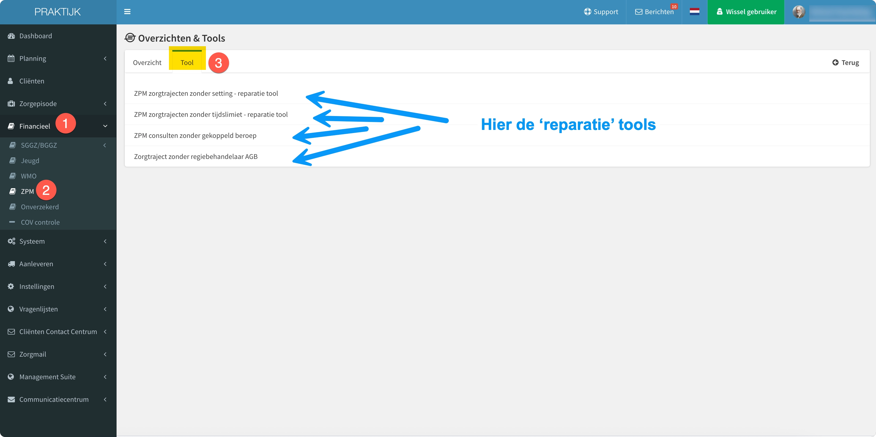Open ZPM zorgtrajecten zonder tijdslimiet reparatie tool
The image size is (876, 437).
[x=211, y=115]
